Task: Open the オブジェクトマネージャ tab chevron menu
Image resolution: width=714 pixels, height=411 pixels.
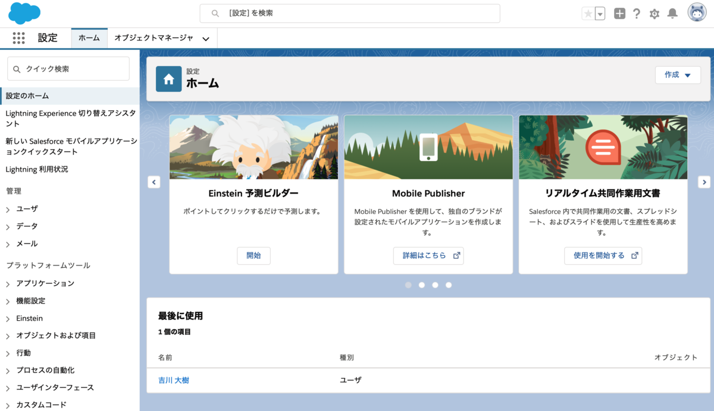Action: pyautogui.click(x=206, y=39)
